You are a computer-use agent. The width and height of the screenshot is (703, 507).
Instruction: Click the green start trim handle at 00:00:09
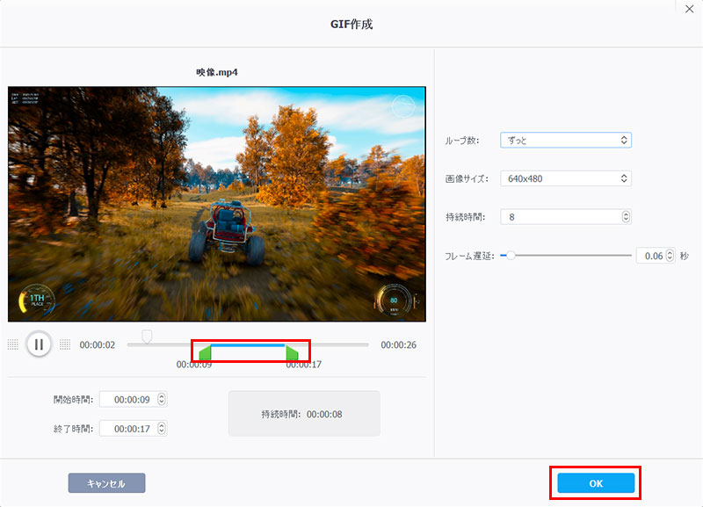(x=205, y=352)
